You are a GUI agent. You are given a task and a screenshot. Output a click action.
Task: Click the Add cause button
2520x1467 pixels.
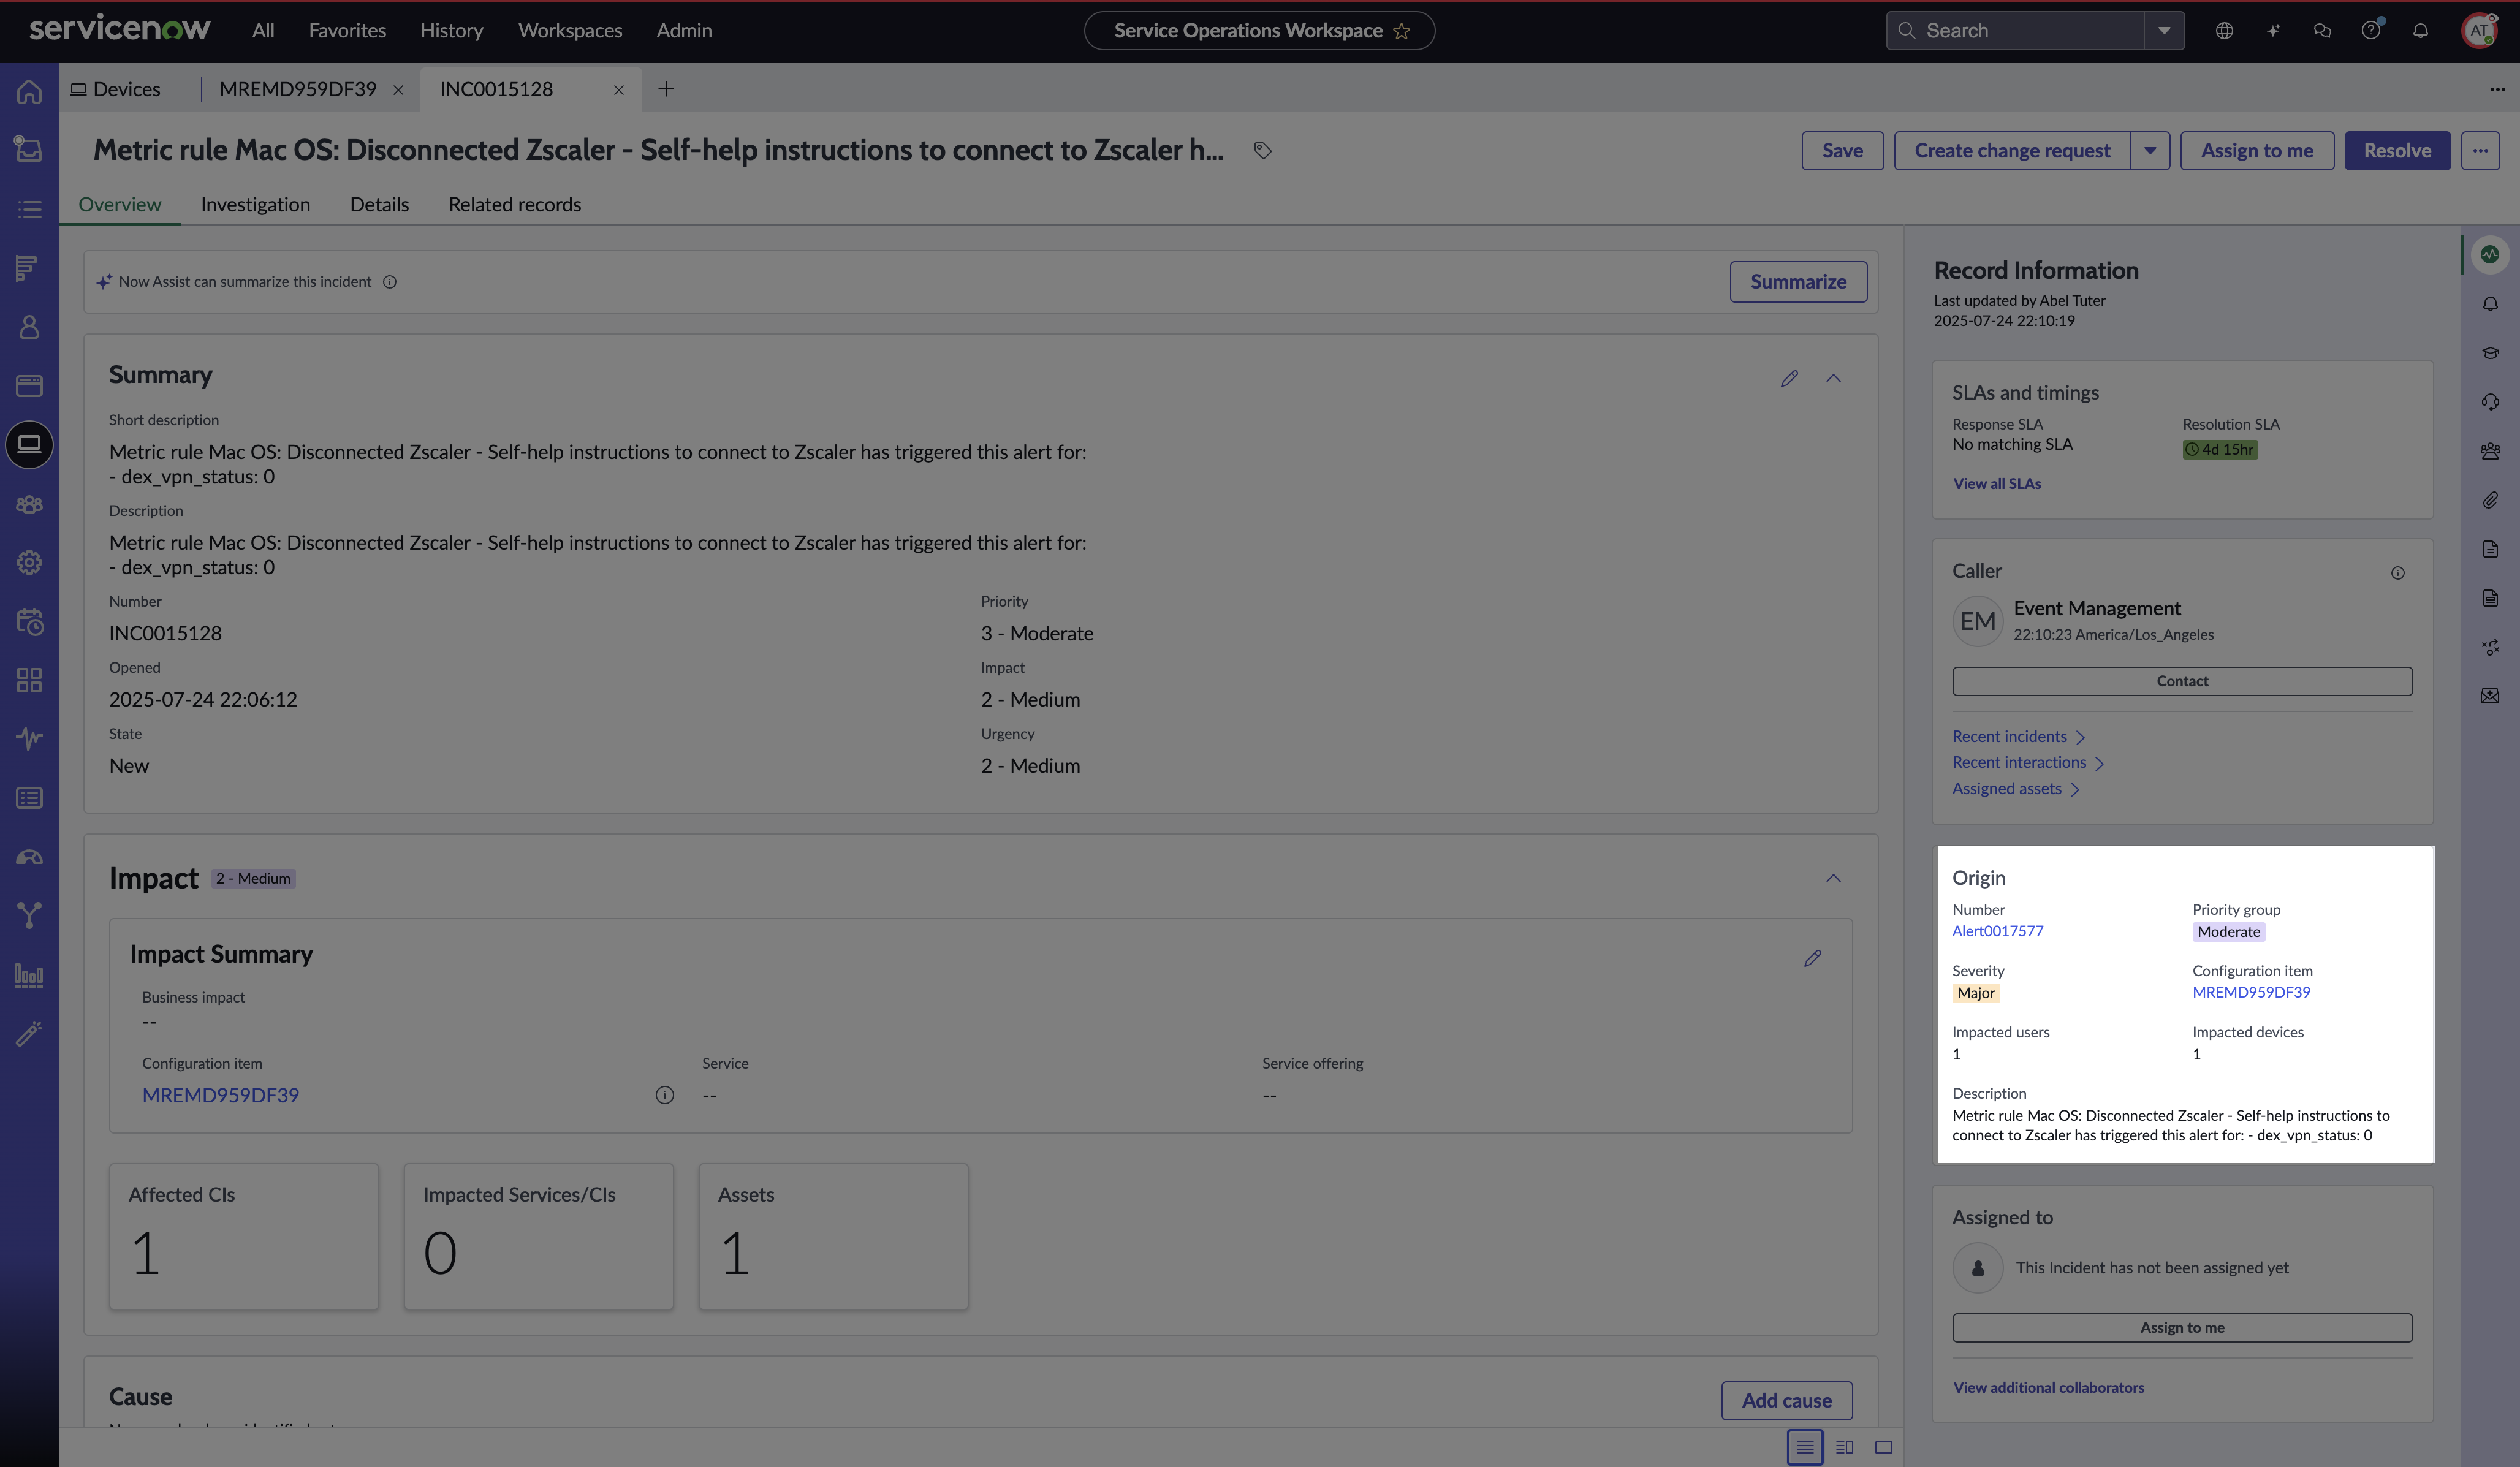(x=1786, y=1401)
